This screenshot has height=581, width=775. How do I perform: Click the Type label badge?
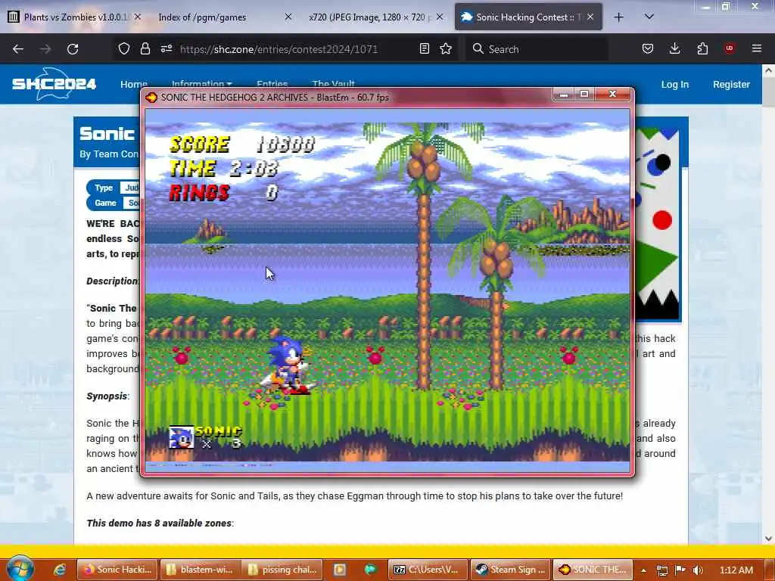104,188
